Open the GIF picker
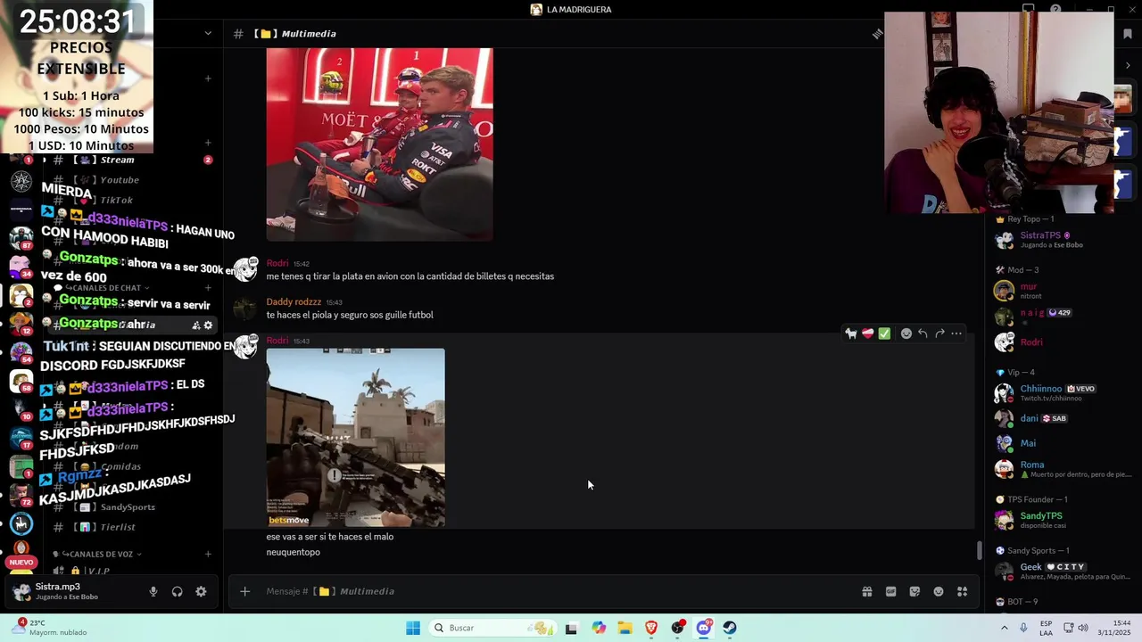The width and height of the screenshot is (1142, 642). 890,591
